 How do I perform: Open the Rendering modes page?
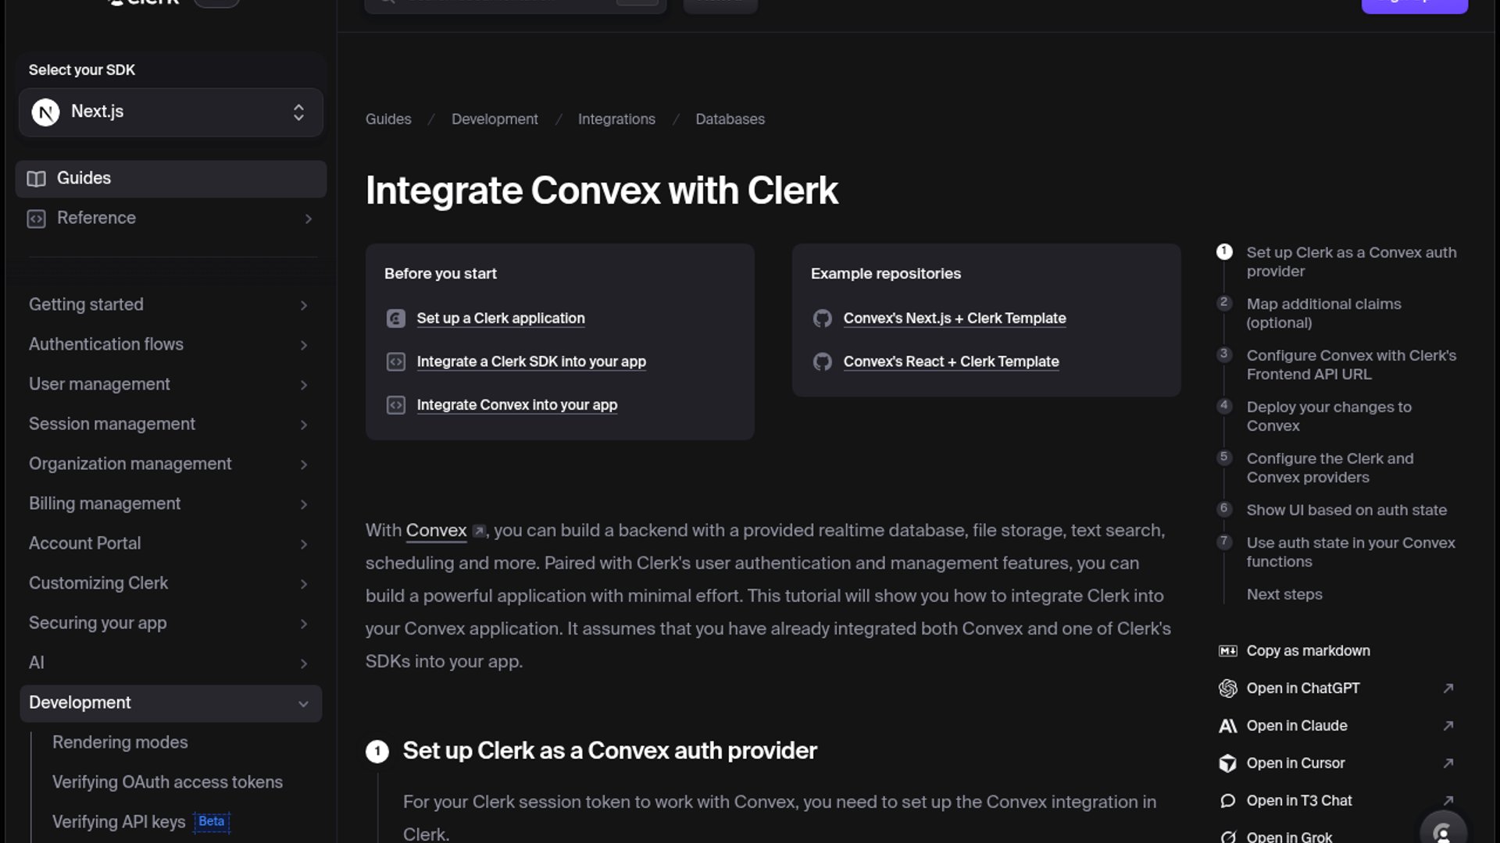pyautogui.click(x=120, y=742)
